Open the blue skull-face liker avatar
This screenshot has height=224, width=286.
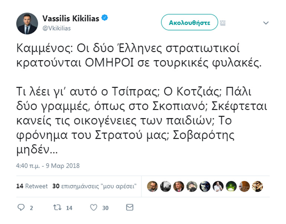point(205,186)
